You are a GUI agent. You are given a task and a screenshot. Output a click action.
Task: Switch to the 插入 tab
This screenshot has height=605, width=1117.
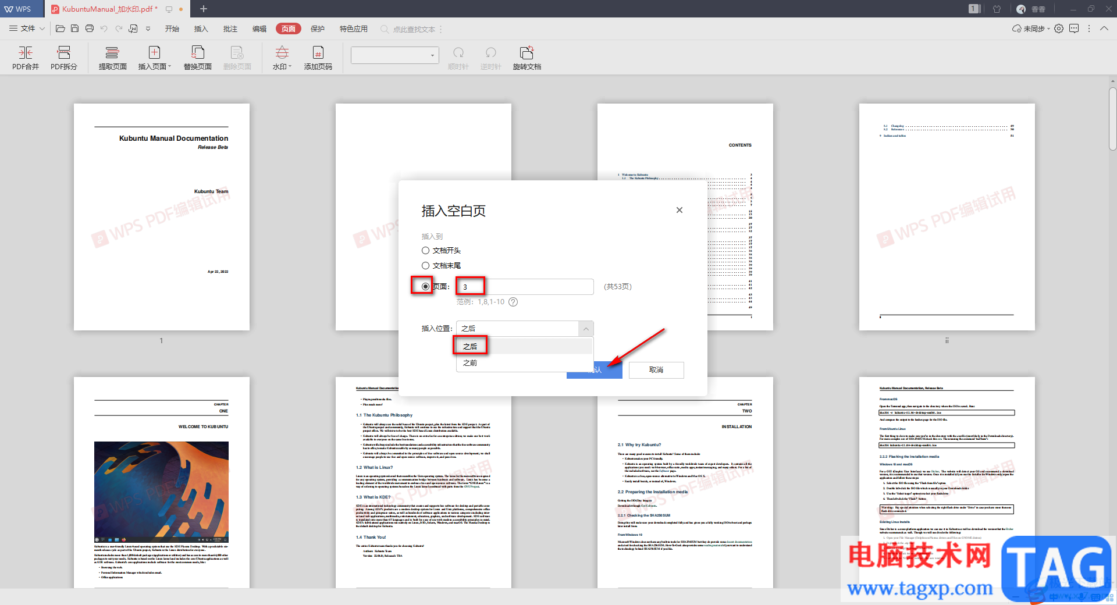click(201, 29)
